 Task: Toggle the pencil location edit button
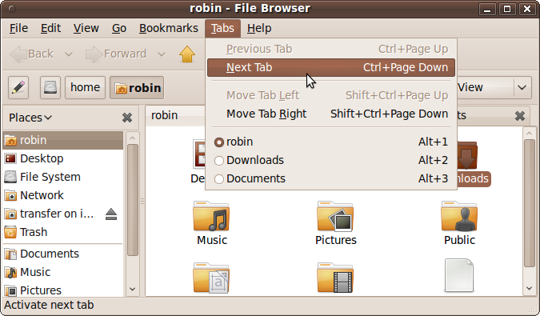18,87
